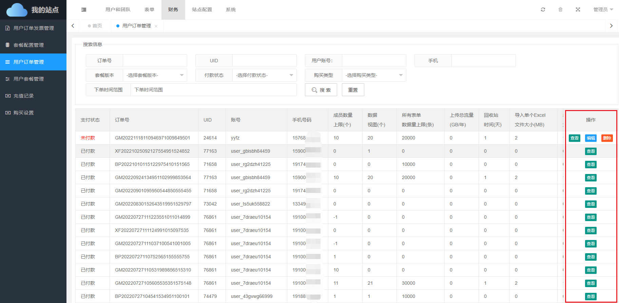Open 用户订单发票管理 in the sidebar
The image size is (619, 303).
[33, 28]
